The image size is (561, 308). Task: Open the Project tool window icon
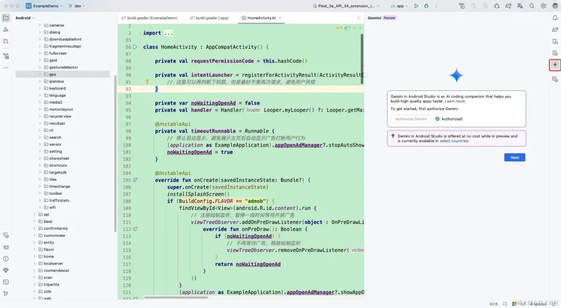[6, 18]
